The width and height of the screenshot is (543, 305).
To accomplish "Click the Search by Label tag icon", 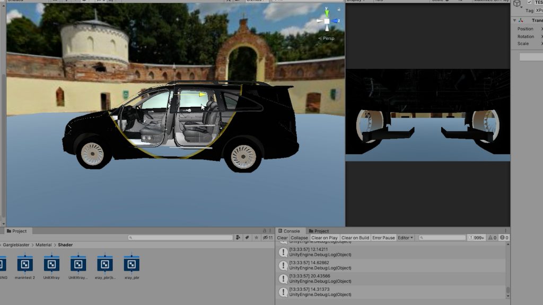I will [x=247, y=238].
